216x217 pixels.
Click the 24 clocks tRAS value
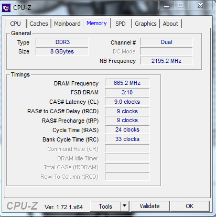pyautogui.click(x=127, y=129)
